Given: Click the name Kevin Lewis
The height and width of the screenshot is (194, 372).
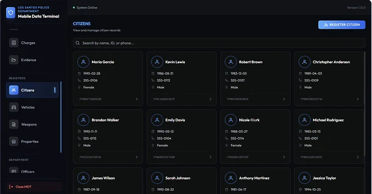Looking at the screenshot, I should (175, 62).
